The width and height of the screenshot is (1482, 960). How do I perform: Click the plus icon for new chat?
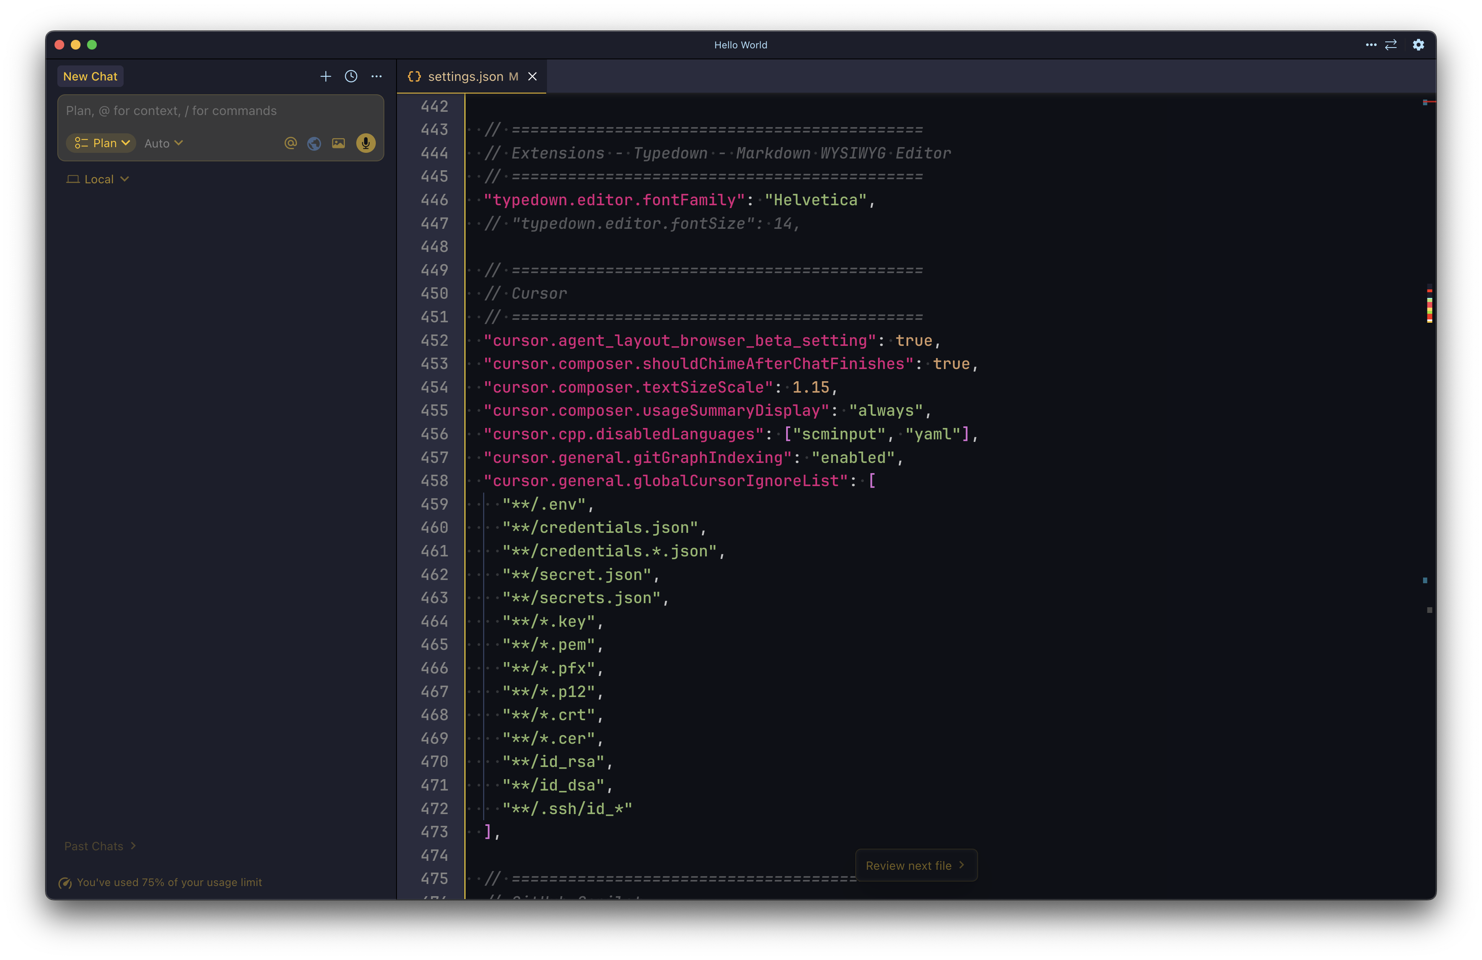pyautogui.click(x=325, y=76)
